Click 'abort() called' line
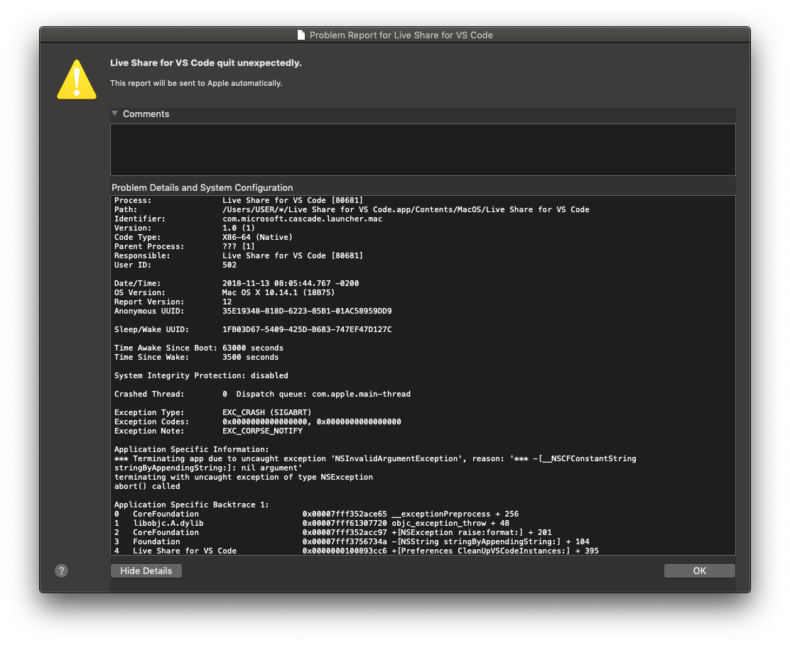Screen dimensions: 790x645 click(146, 487)
